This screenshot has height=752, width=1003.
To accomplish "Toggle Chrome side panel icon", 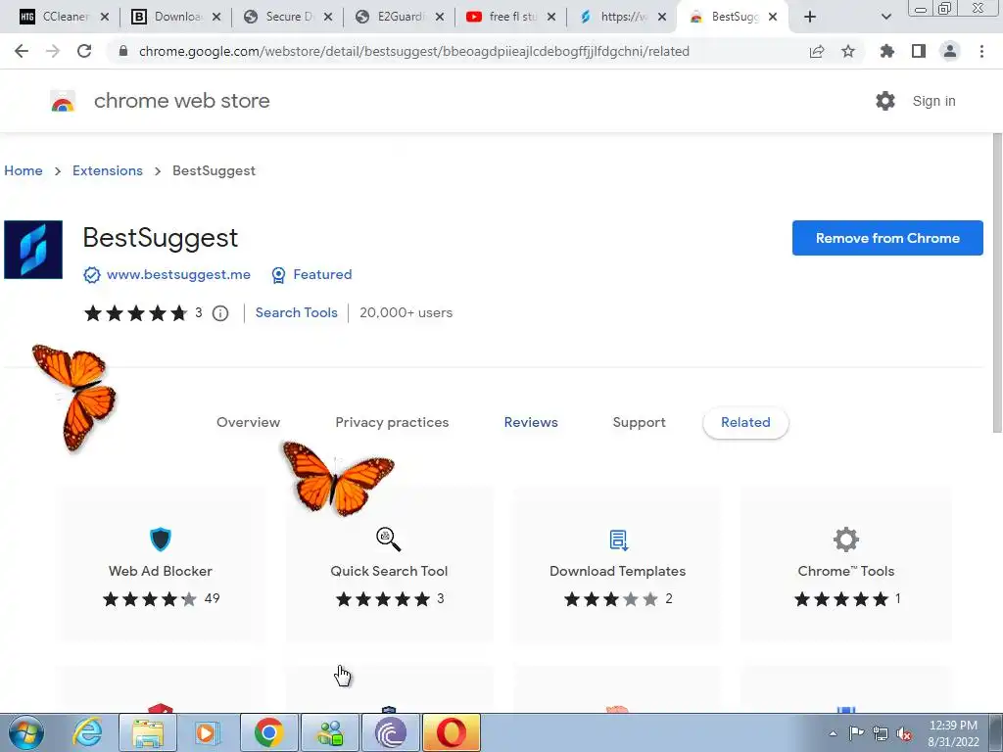I will click(x=919, y=51).
